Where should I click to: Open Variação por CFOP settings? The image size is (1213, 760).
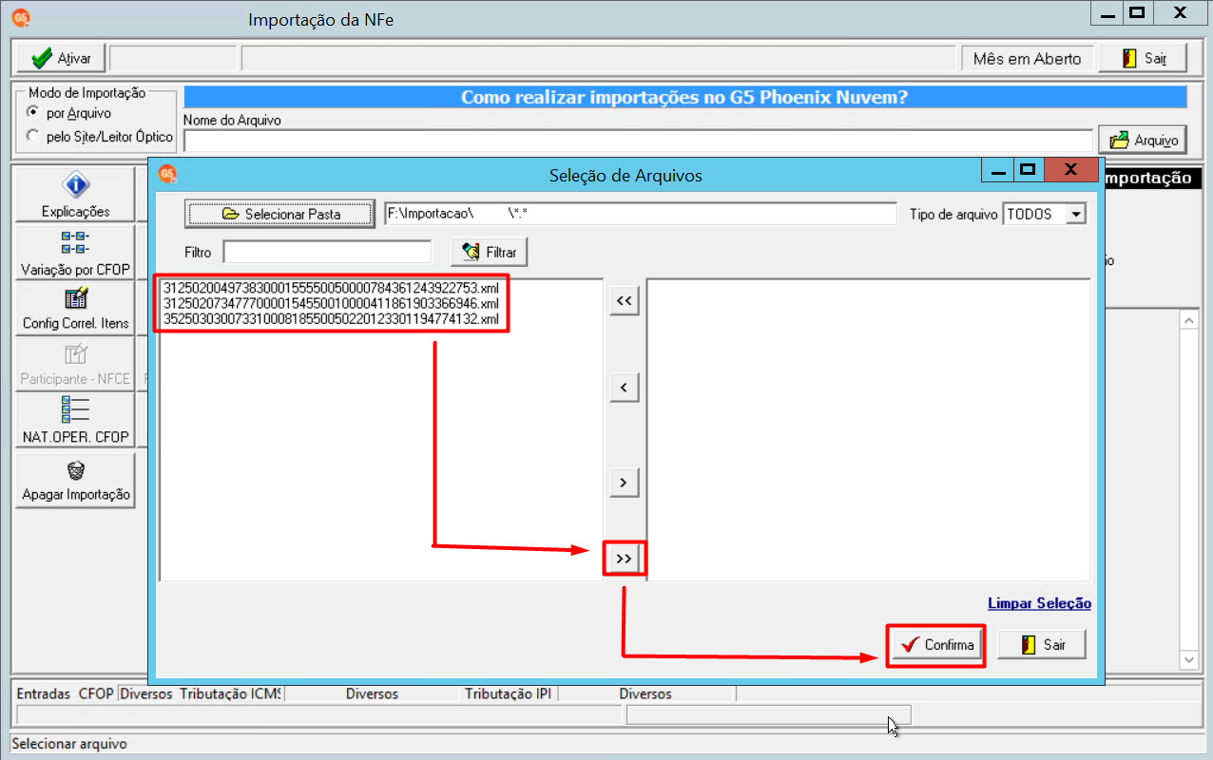(75, 252)
